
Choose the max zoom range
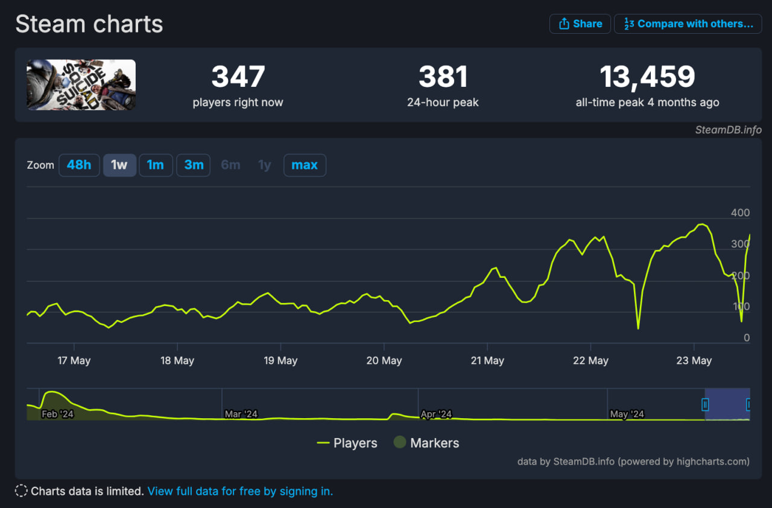pyautogui.click(x=305, y=165)
